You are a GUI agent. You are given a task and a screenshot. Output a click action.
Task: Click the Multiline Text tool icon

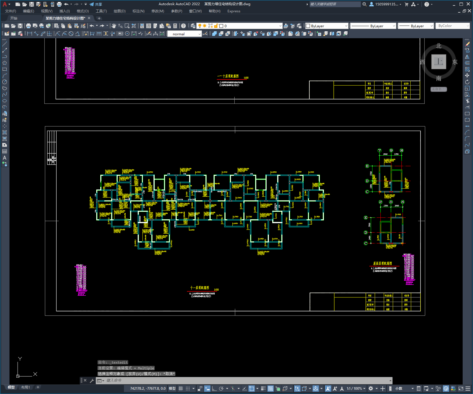(x=5, y=158)
